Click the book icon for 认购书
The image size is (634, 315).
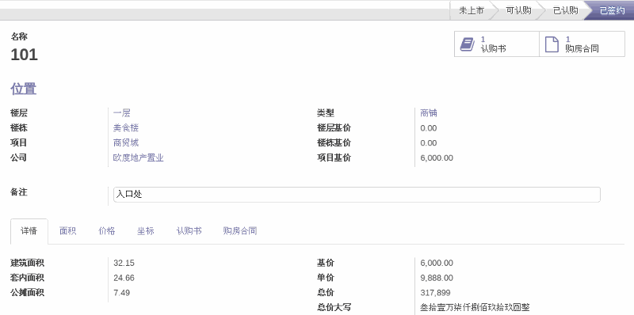point(468,44)
